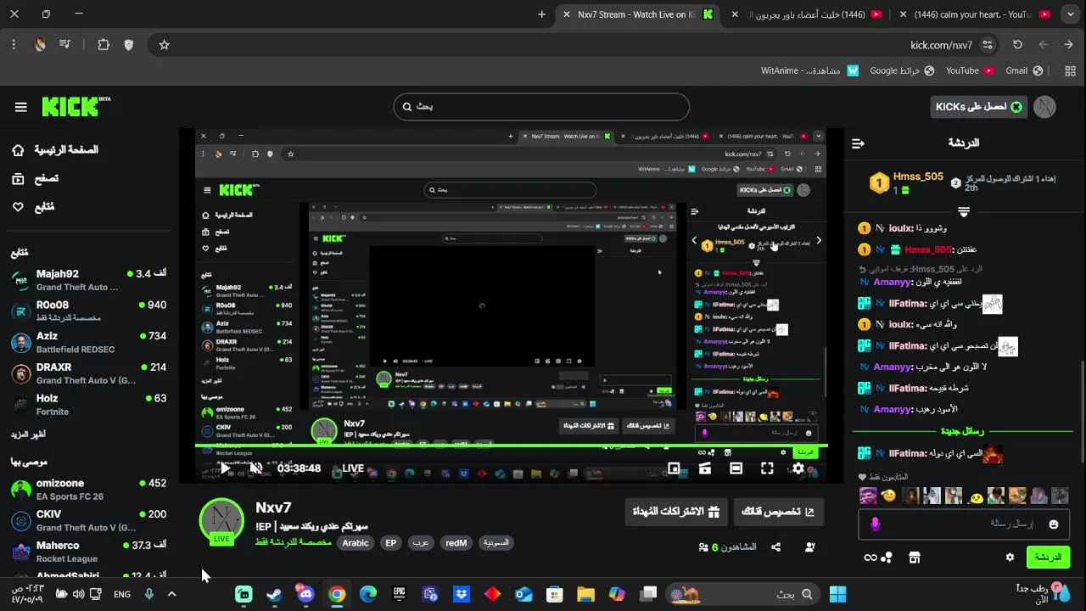
Task: Click the get KICKs button
Action: pyautogui.click(x=978, y=107)
